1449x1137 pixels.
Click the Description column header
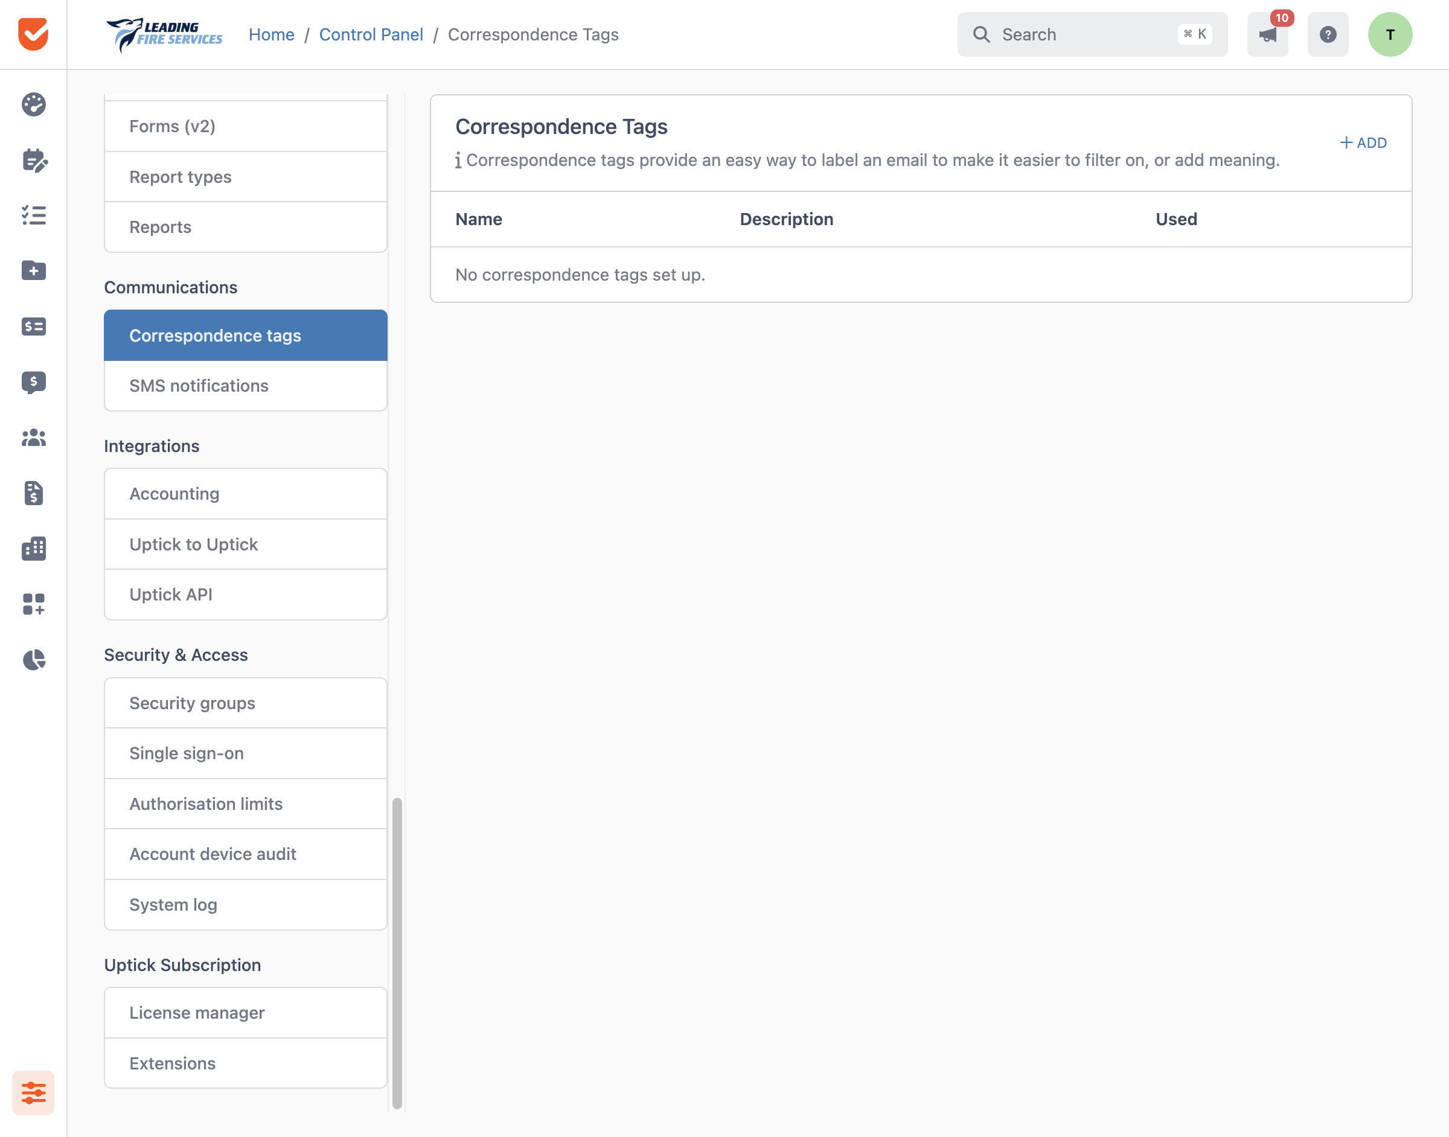tap(787, 219)
